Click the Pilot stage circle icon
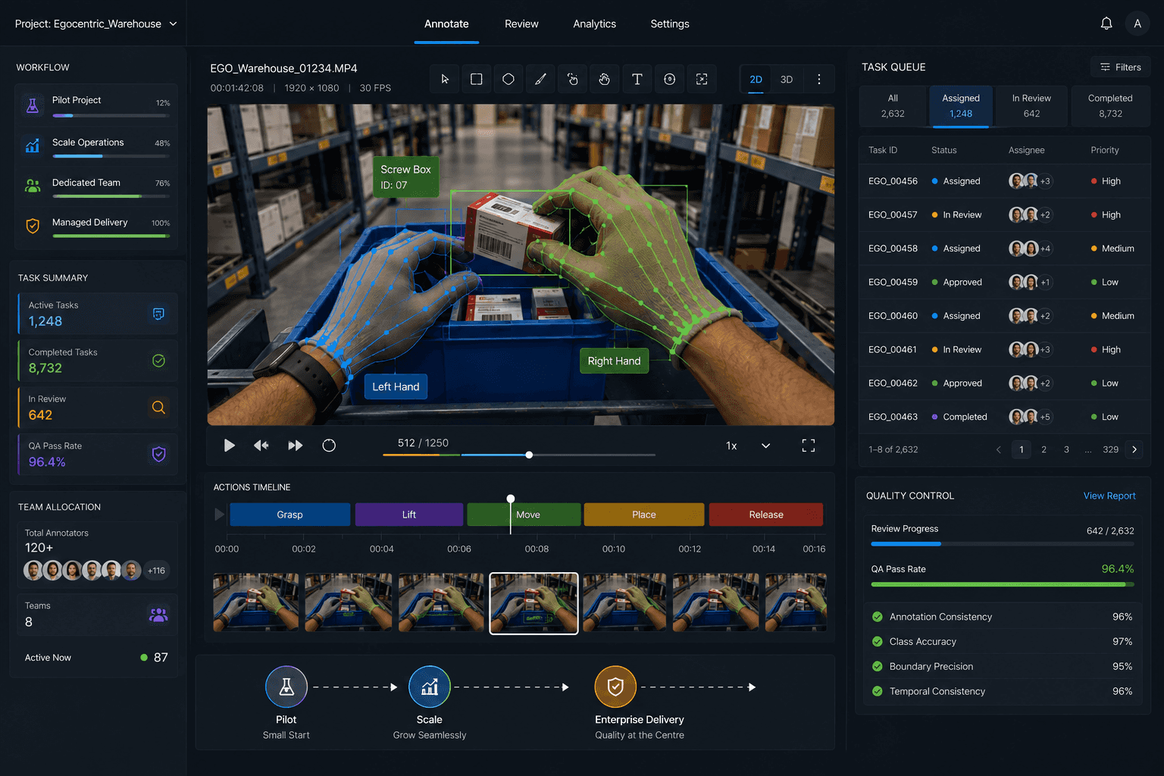This screenshot has width=1164, height=776. pos(286,687)
